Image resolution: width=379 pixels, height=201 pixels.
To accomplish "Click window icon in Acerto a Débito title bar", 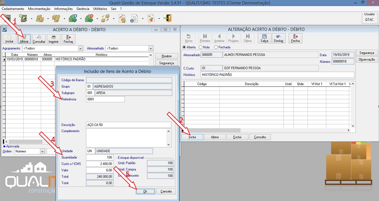I will (x=4, y=29).
